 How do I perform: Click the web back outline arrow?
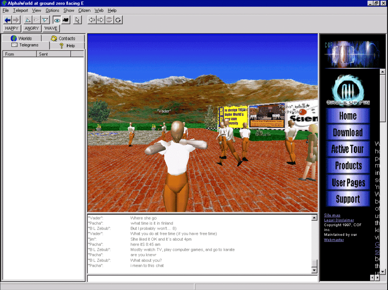92,20
